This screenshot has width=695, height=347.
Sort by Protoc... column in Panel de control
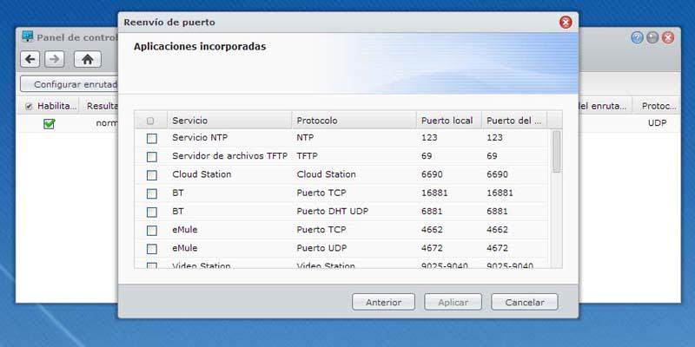pyautogui.click(x=657, y=106)
